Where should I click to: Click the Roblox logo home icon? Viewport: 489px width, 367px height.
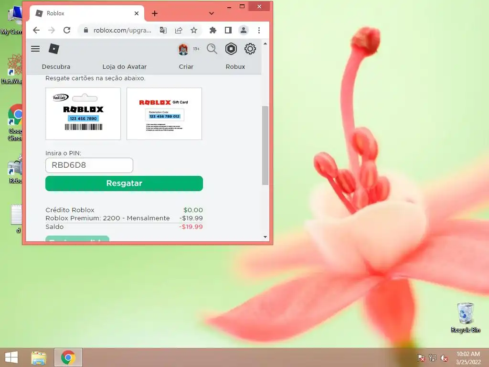[54, 49]
